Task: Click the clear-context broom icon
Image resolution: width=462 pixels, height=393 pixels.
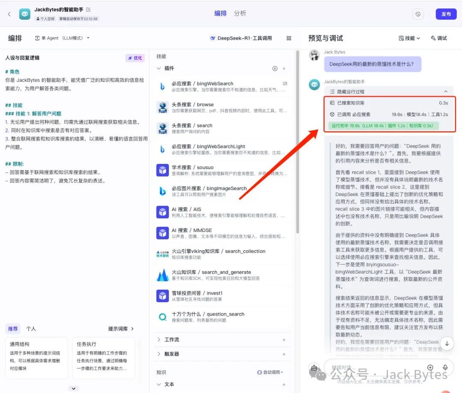Action: (314, 368)
